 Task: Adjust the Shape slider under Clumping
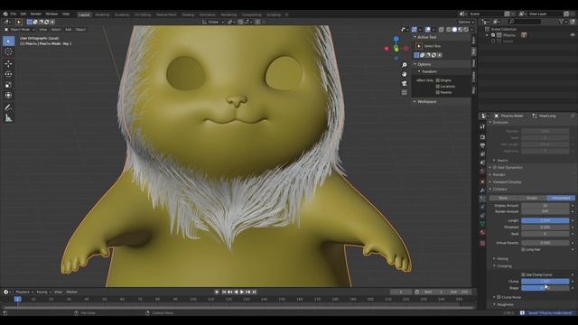pyautogui.click(x=545, y=288)
